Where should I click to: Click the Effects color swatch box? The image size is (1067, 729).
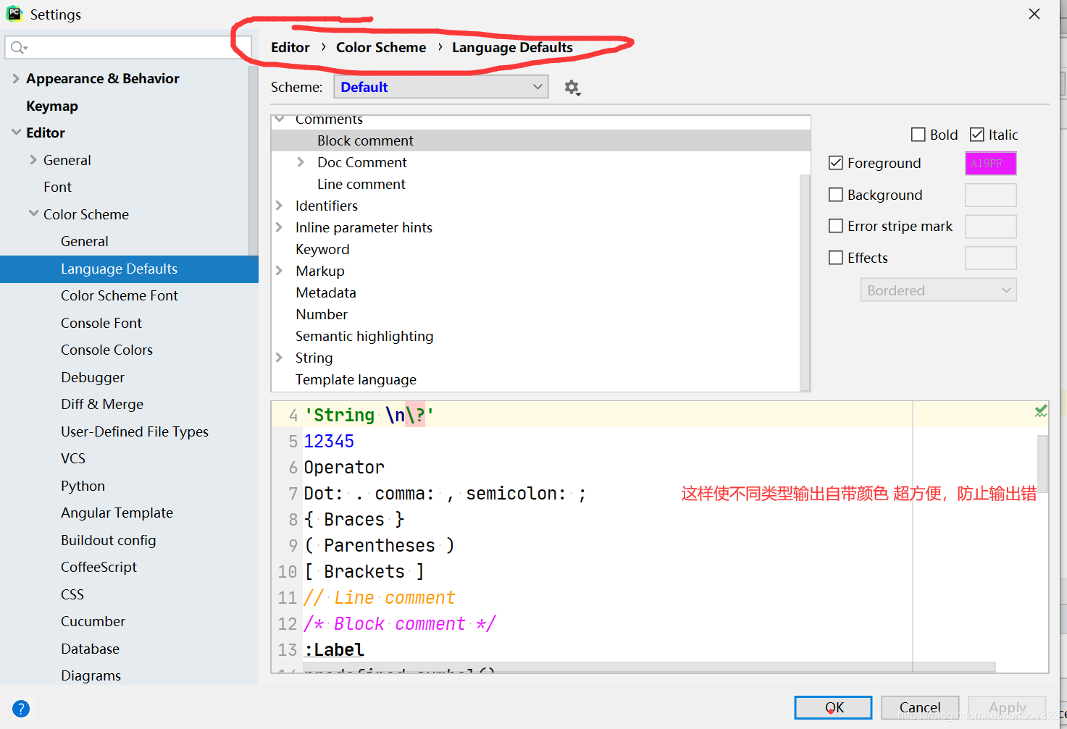pyautogui.click(x=991, y=258)
